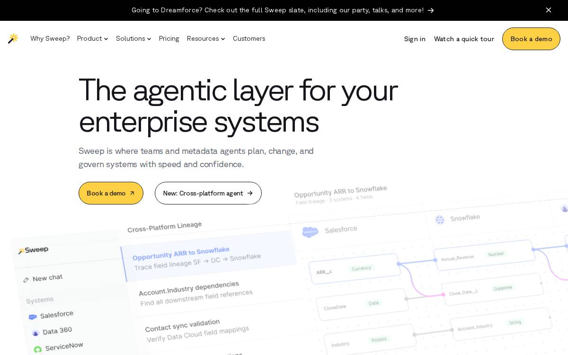This screenshot has width=568, height=355.
Task: Click New chat pencil icon in preview
Action: click(x=26, y=280)
